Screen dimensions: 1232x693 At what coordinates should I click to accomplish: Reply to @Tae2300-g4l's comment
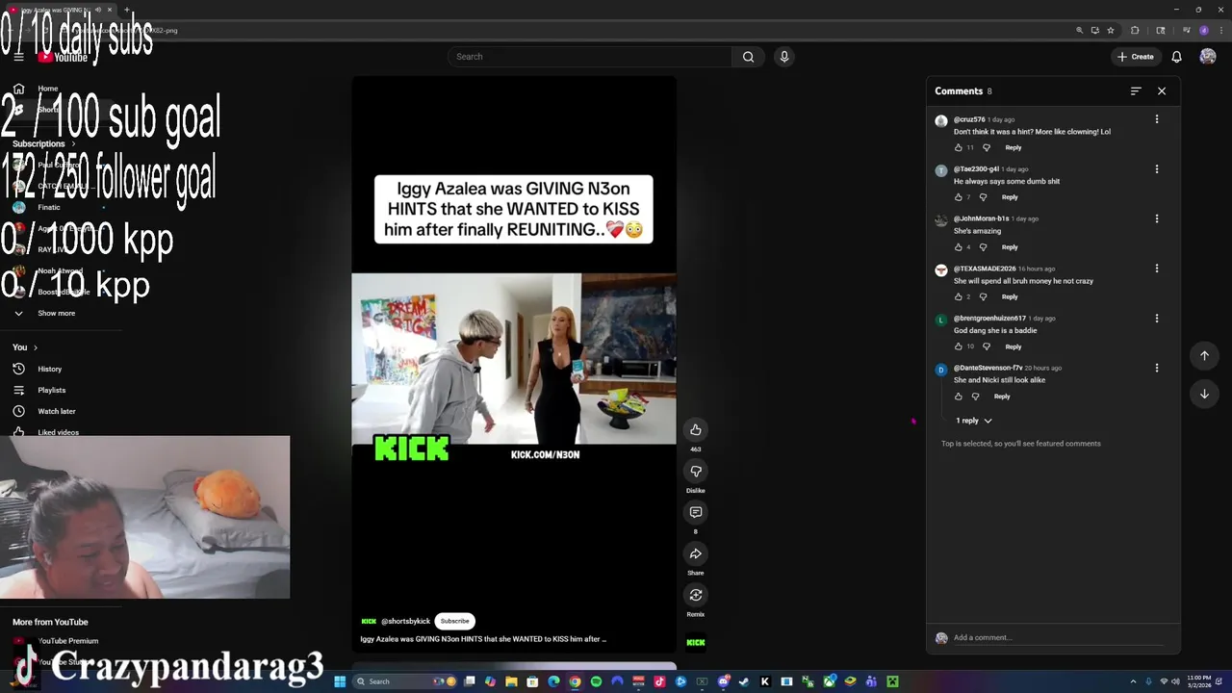coord(1010,197)
